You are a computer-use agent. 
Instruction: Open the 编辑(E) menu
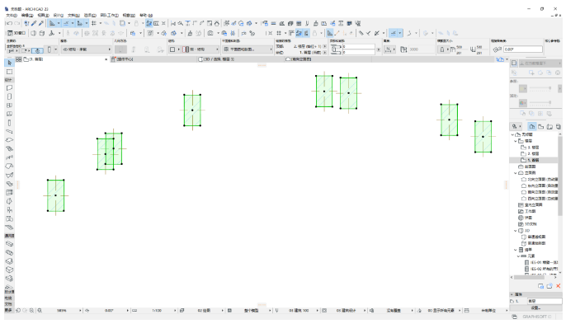27,15
